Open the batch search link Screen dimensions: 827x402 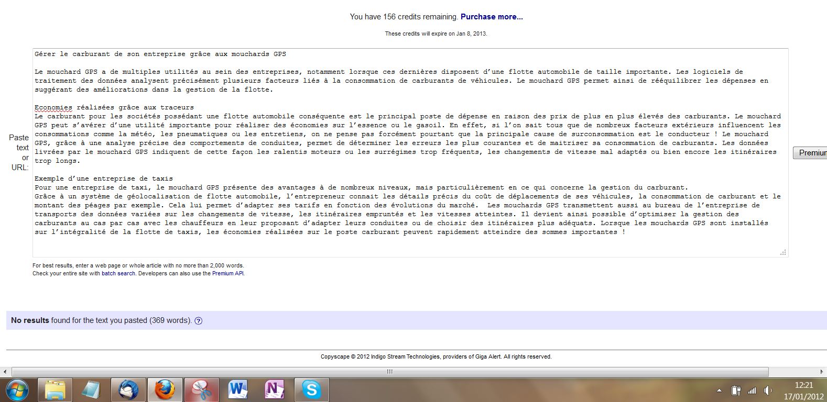[118, 273]
